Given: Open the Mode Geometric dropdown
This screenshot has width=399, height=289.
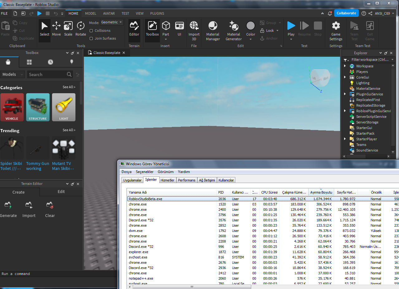Looking at the screenshot, I should point(111,22).
